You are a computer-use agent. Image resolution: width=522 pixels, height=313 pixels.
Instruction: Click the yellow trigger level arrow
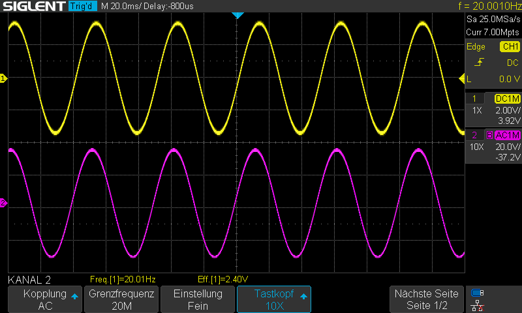pyautogui.click(x=462, y=79)
